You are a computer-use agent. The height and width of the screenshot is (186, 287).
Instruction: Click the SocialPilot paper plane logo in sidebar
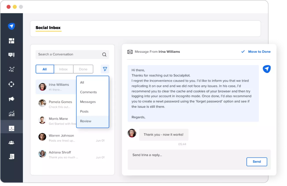11,26
